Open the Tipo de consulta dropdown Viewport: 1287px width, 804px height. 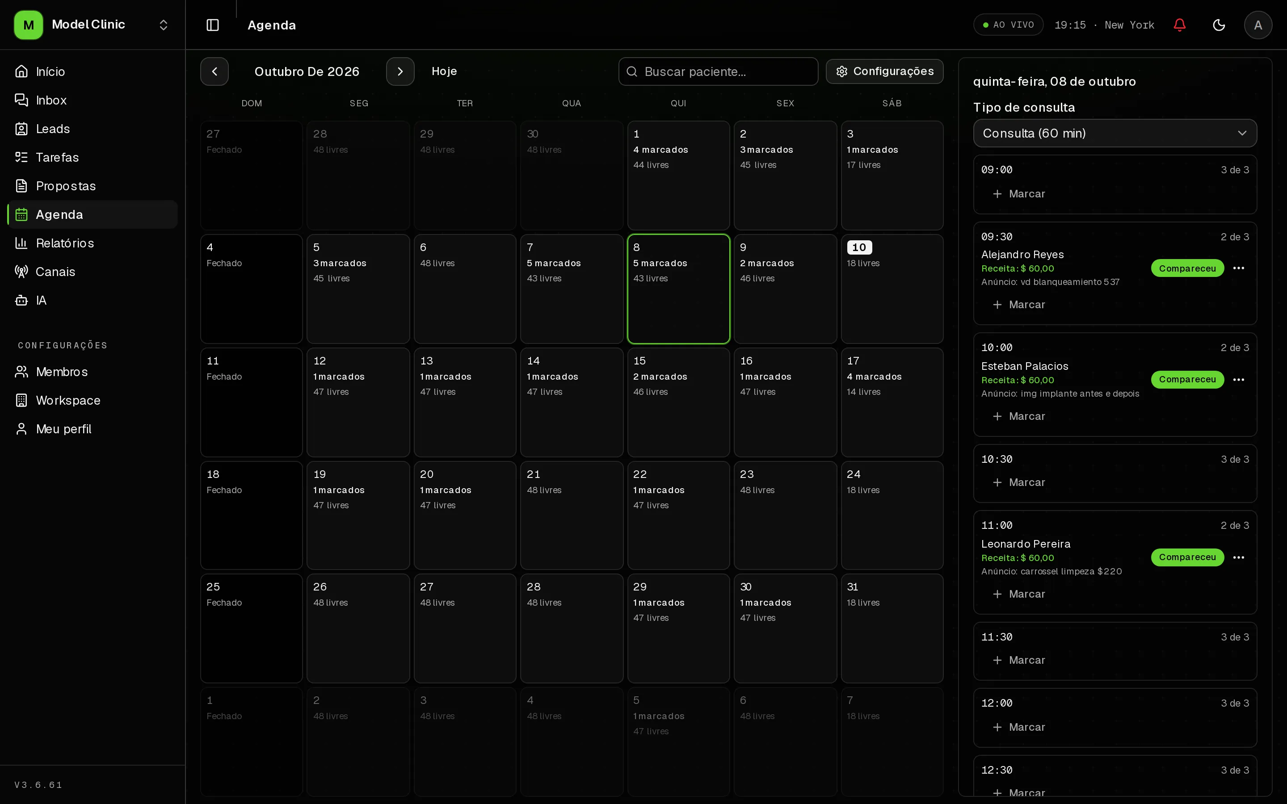tap(1115, 133)
